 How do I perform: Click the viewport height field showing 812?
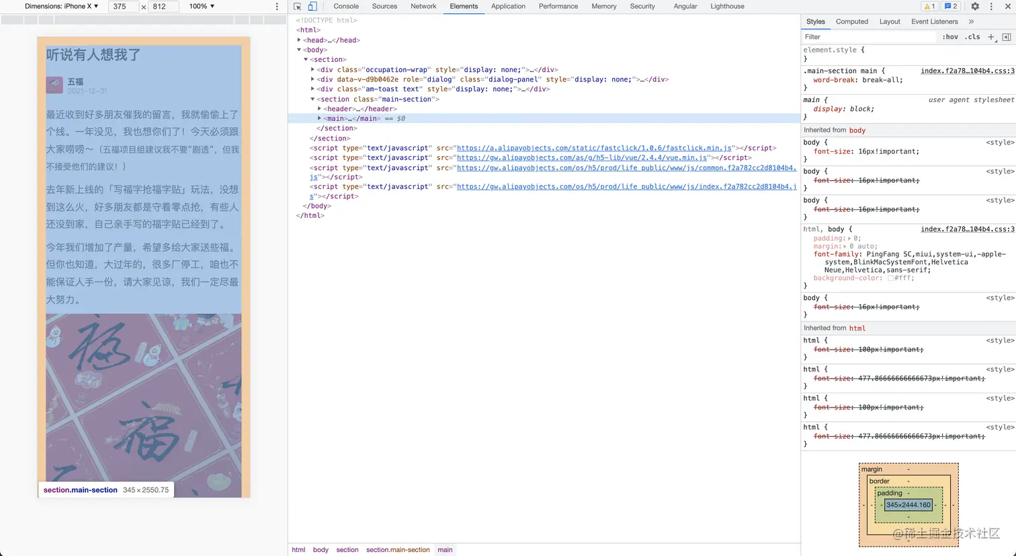click(163, 7)
